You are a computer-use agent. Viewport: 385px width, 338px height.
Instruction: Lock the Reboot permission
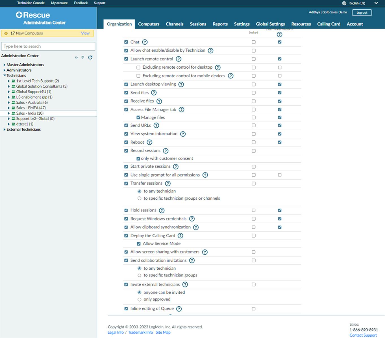[254, 142]
